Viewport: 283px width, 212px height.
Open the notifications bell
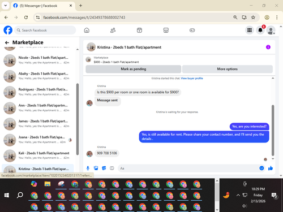(x=260, y=30)
